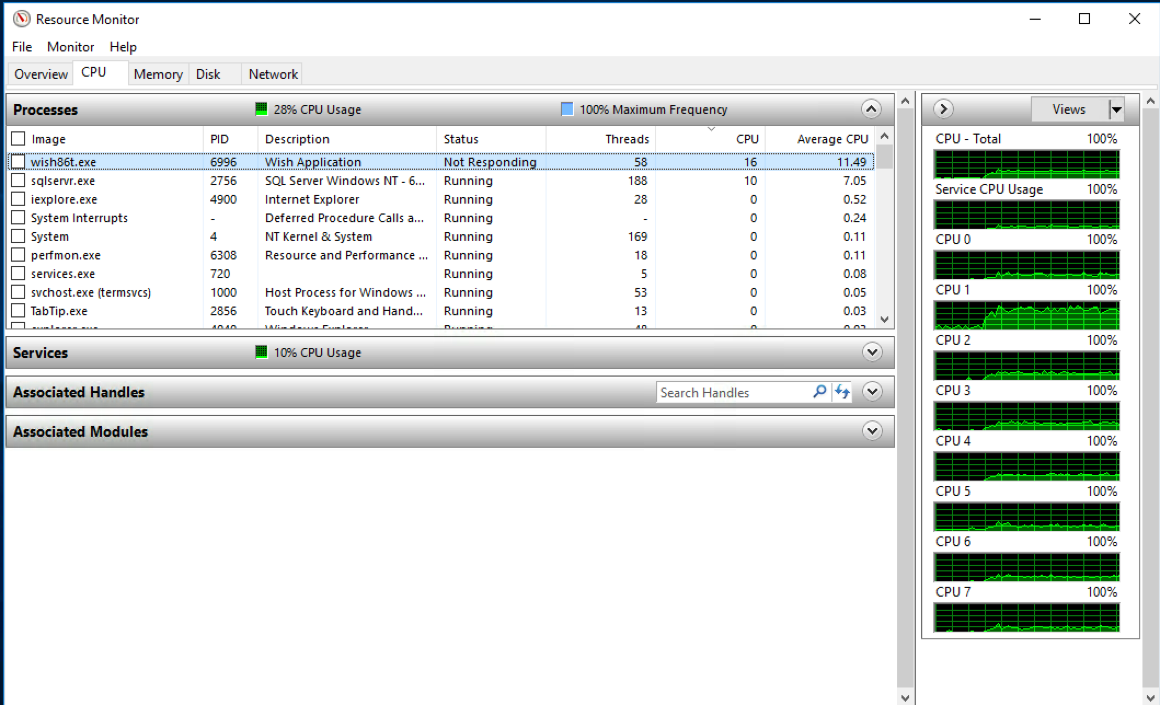Click green CPU Usage indicator in Processes header
1160x705 pixels.
click(261, 109)
